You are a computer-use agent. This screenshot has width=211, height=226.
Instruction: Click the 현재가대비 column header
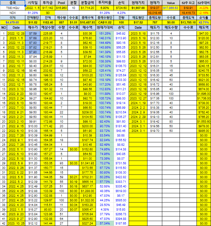(x=105, y=27)
